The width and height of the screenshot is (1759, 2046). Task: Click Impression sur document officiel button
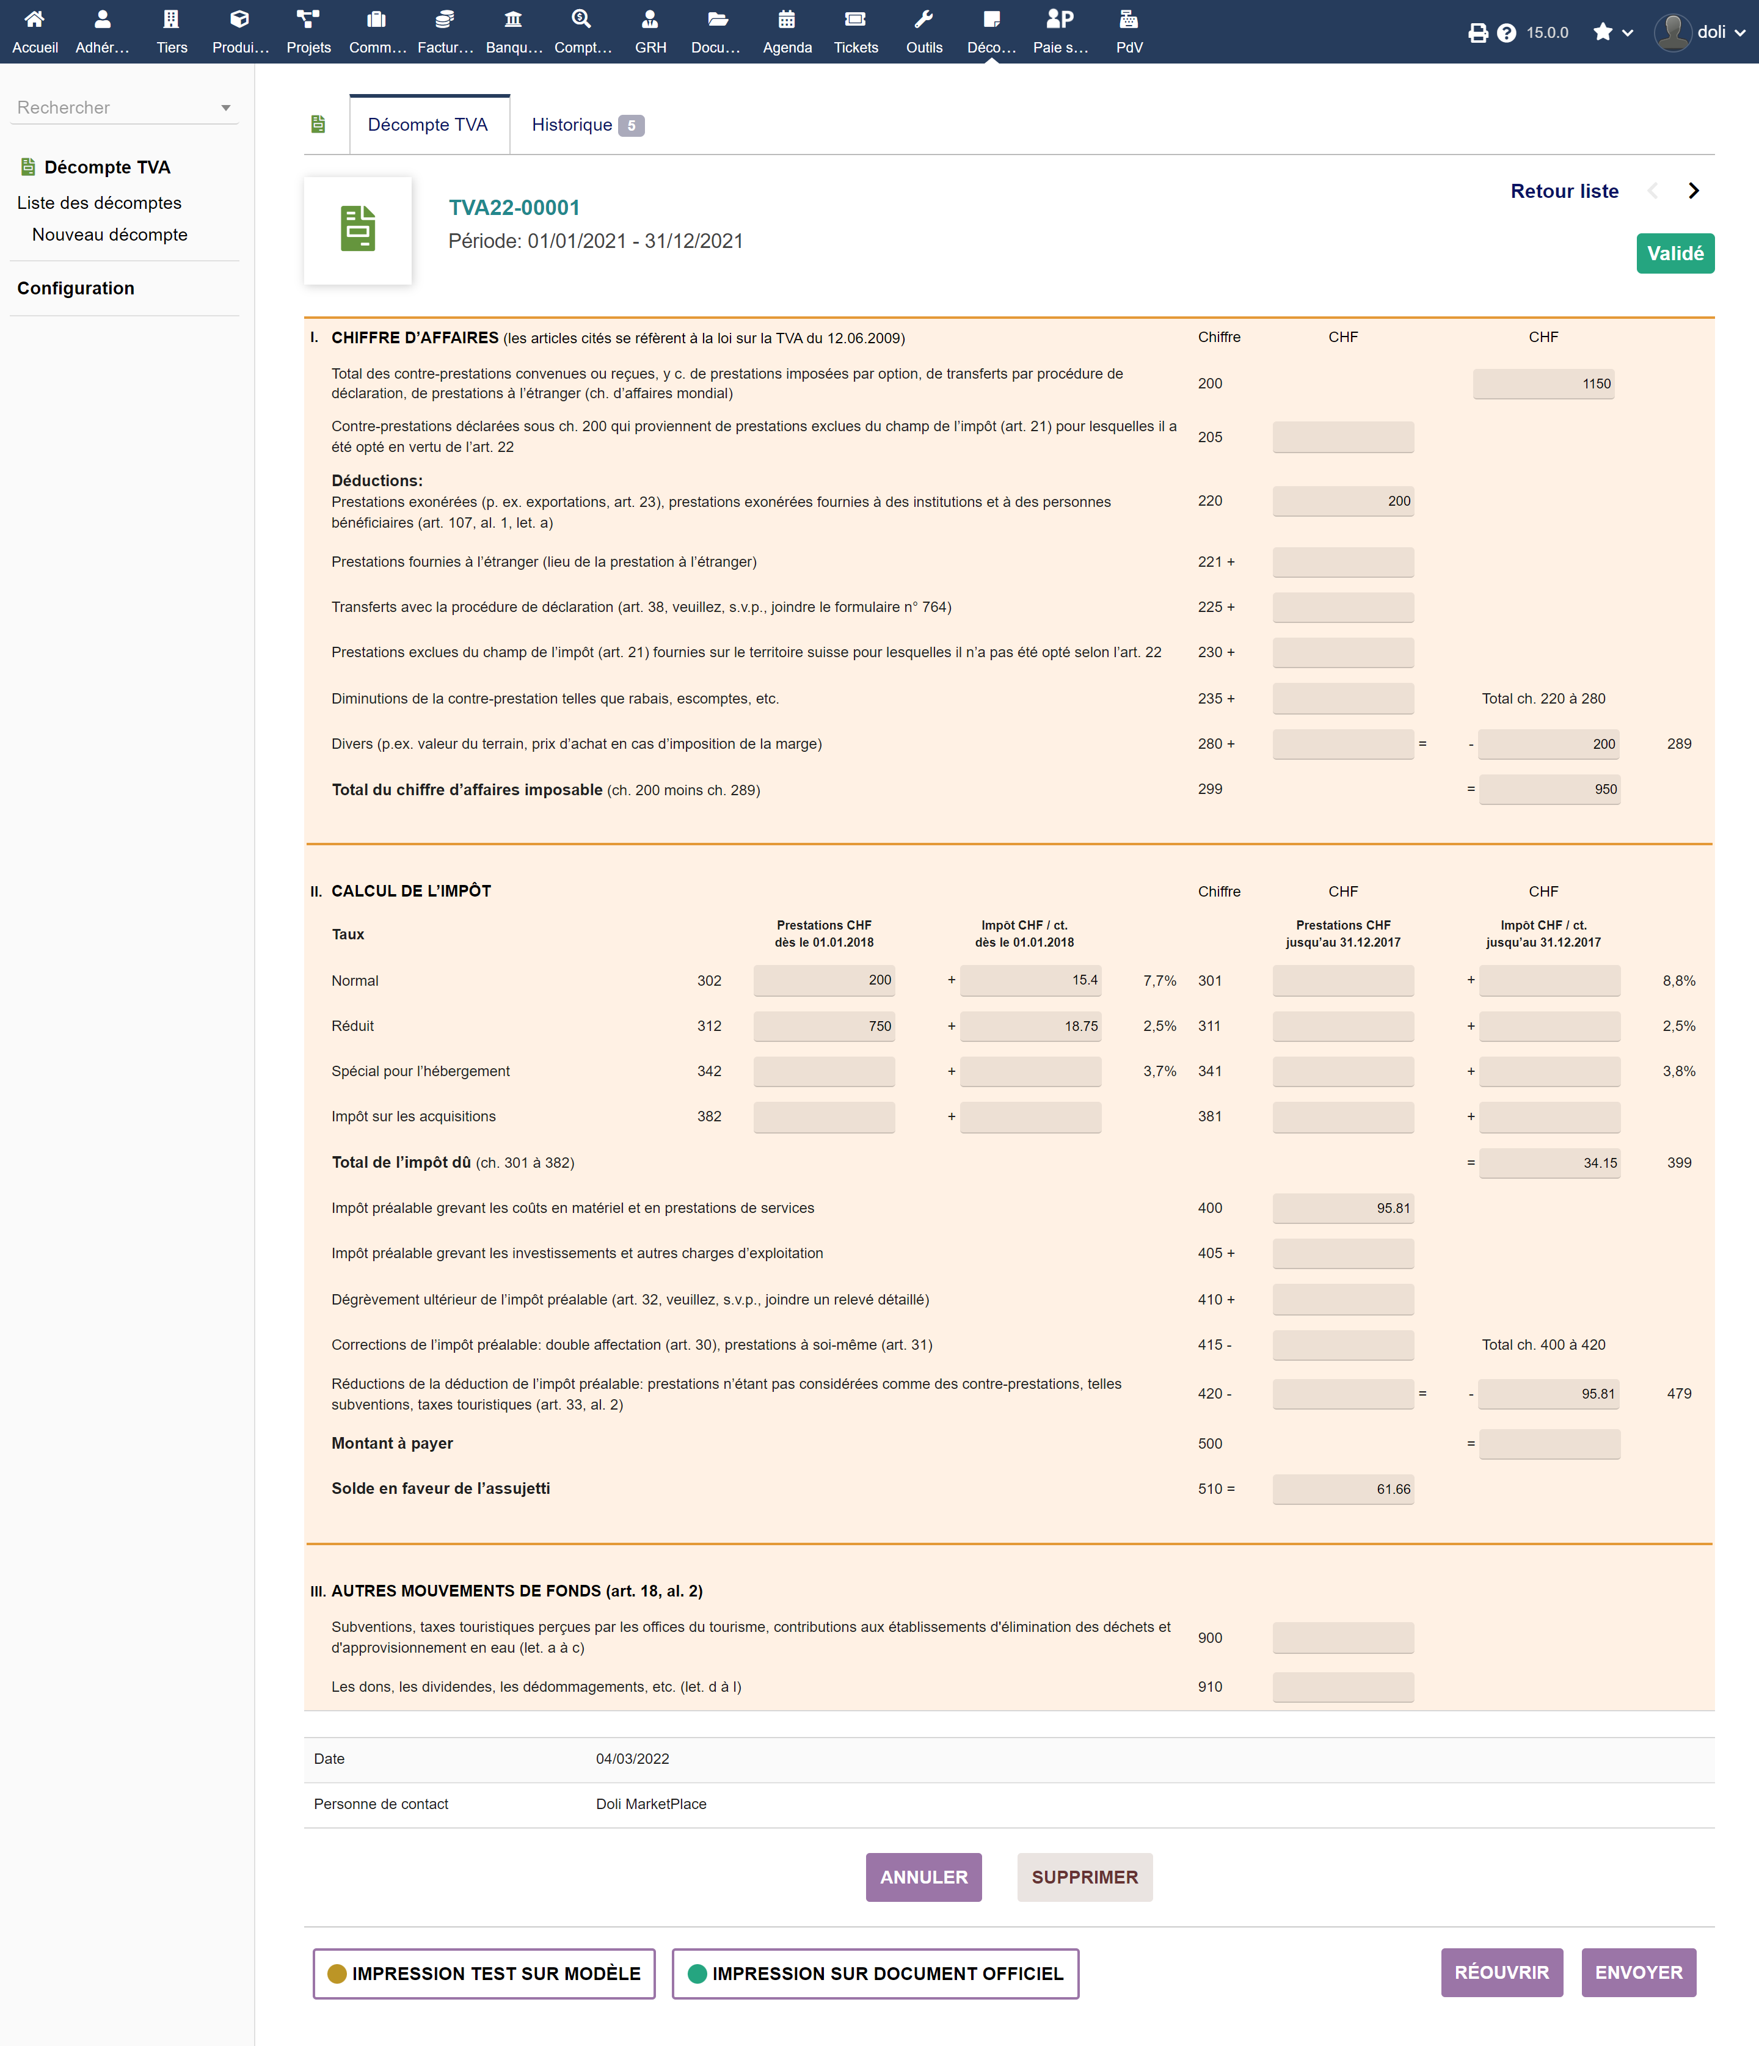point(875,1973)
